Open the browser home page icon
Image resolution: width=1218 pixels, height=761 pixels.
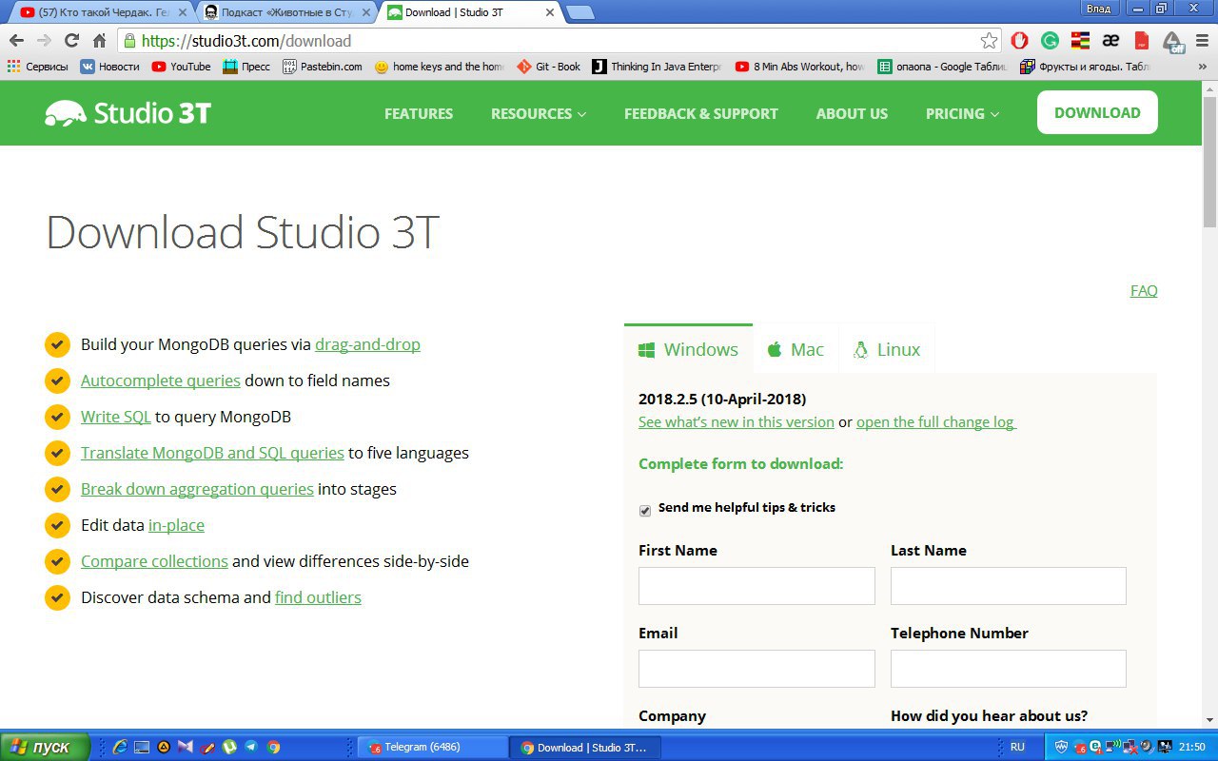[x=99, y=41]
